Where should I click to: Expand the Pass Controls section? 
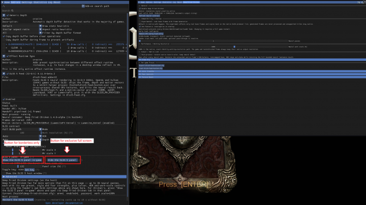(x=252, y=74)
